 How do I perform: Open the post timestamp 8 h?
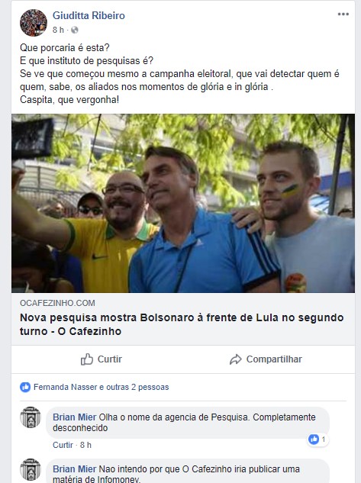(58, 30)
